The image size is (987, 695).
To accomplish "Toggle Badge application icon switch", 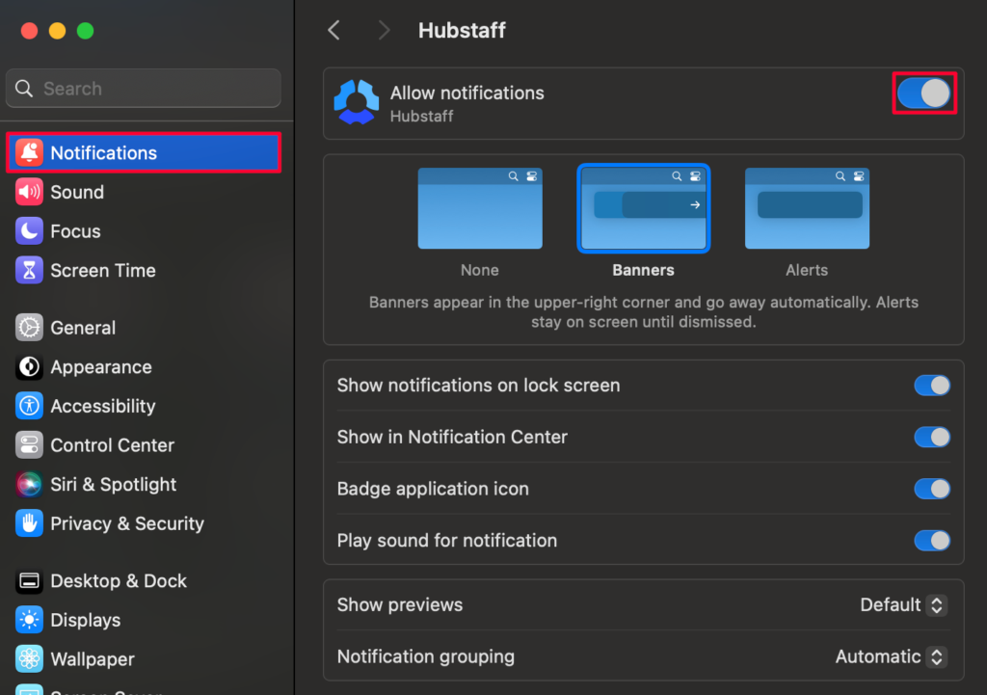I will click(x=932, y=489).
